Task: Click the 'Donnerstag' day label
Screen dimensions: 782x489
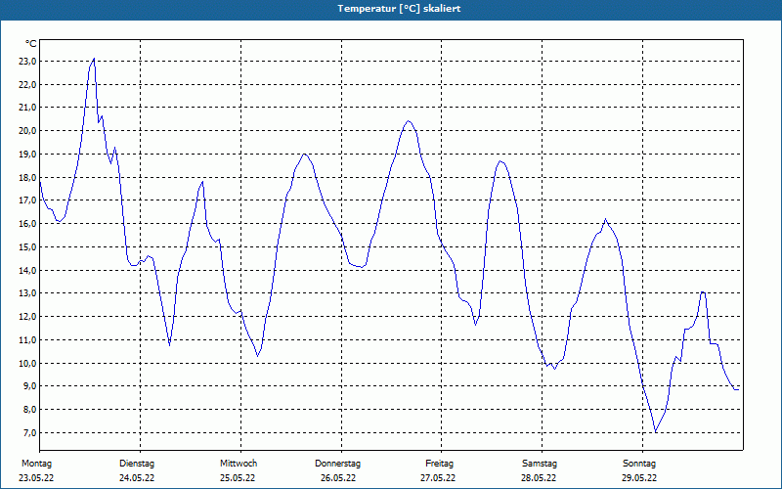Action: point(337,464)
